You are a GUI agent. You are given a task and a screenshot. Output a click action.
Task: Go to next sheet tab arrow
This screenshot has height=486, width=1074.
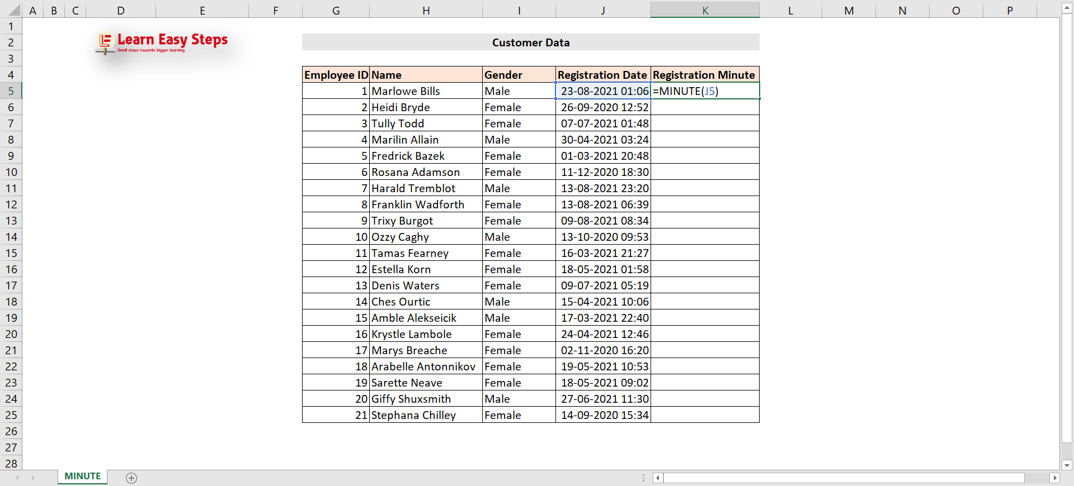[33, 478]
